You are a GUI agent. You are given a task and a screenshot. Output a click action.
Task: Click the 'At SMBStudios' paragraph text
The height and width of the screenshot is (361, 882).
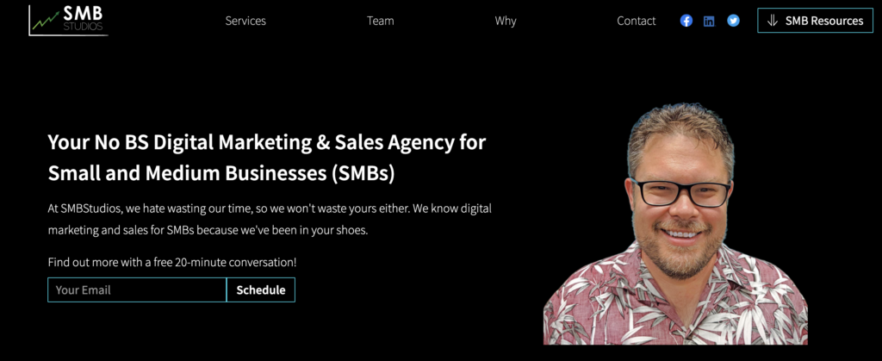(x=270, y=220)
